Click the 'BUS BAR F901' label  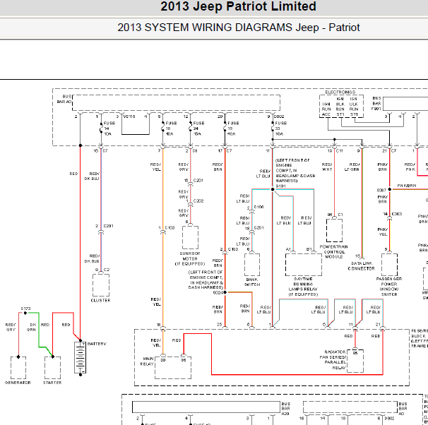point(376,103)
